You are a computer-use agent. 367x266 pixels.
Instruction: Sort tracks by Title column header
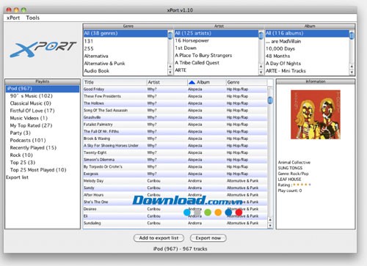click(115, 82)
